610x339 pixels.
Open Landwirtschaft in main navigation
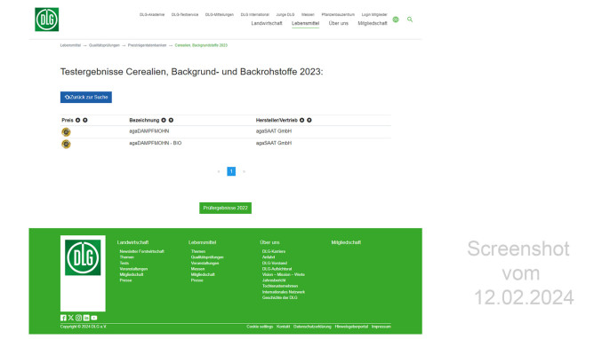pos(267,23)
